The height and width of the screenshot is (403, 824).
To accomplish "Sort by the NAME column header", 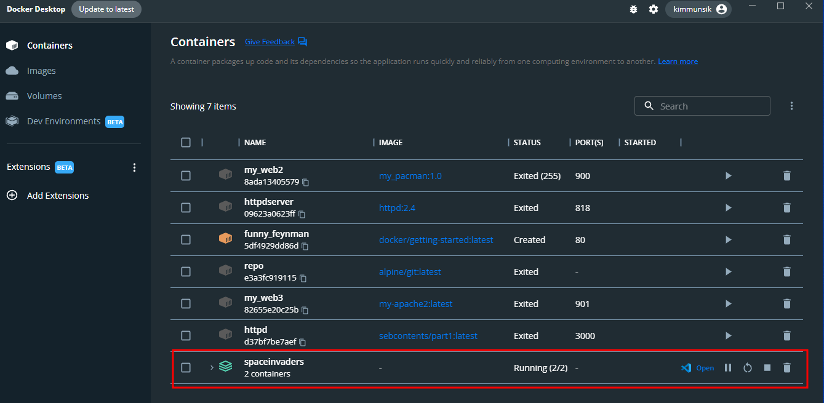I will [x=255, y=142].
